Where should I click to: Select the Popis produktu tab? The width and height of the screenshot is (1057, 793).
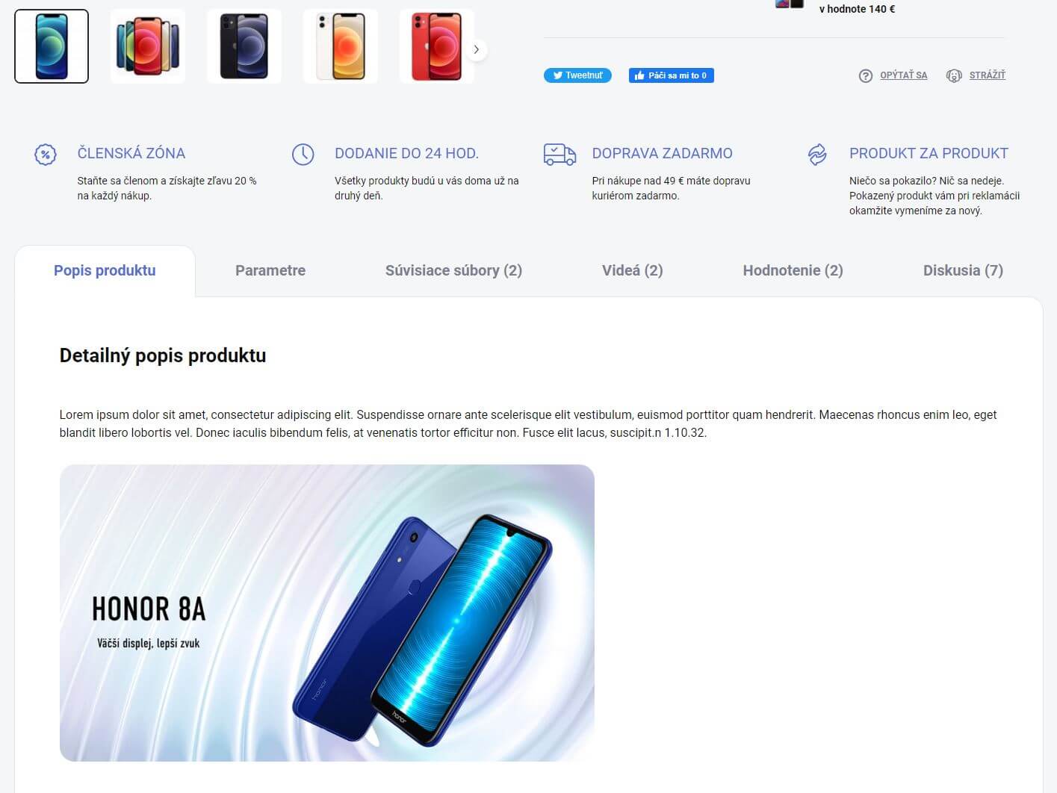pos(105,270)
